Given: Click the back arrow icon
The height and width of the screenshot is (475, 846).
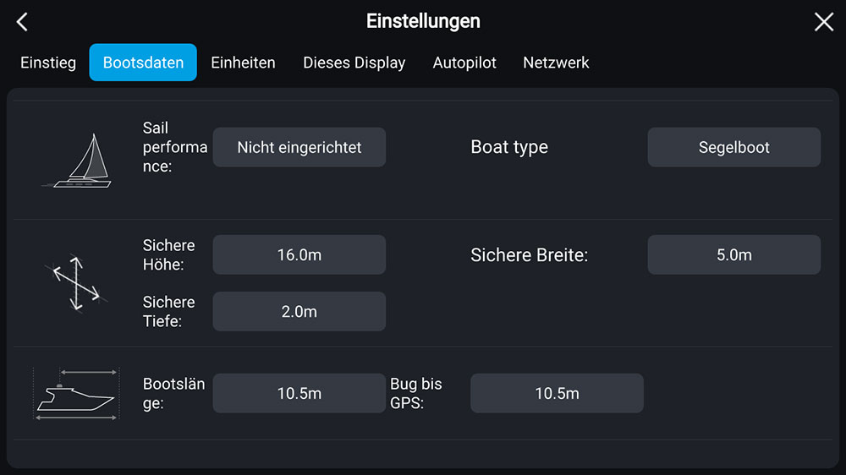Looking at the screenshot, I should (23, 22).
